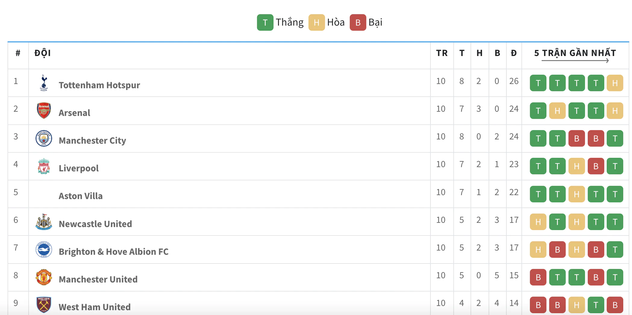Viewport: 632px width, 315px height.
Task: Click the Liverpool club crest
Action: click(x=44, y=166)
